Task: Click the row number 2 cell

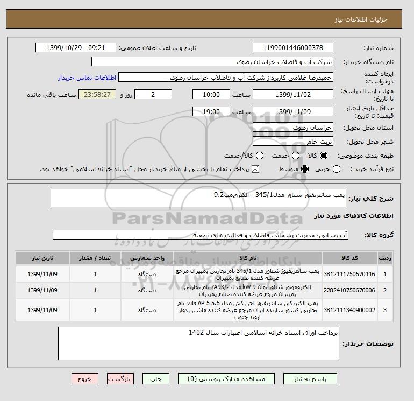Action: click(x=385, y=290)
